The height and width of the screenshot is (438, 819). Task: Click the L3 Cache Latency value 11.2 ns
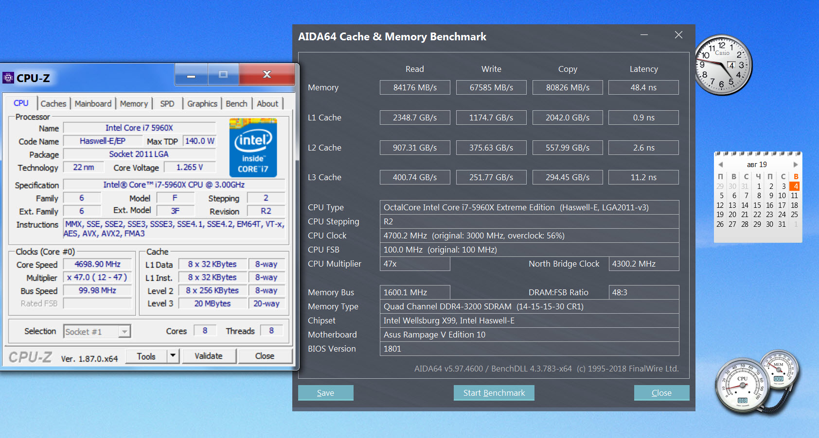(643, 177)
